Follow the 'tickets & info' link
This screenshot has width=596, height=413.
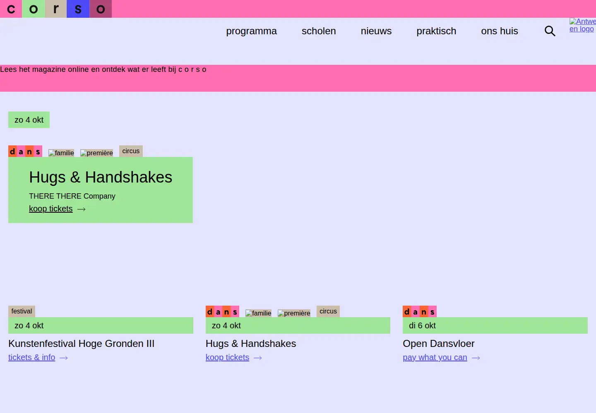pos(31,357)
